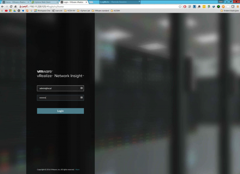This screenshot has height=174, width=240.
Task: Click the password manager icon in username field
Action: pos(81,88)
